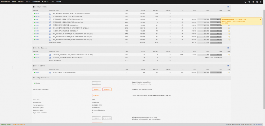This screenshot has height=126, width=265.
Task: Open the Apps tab
Action: tap(52, 2)
